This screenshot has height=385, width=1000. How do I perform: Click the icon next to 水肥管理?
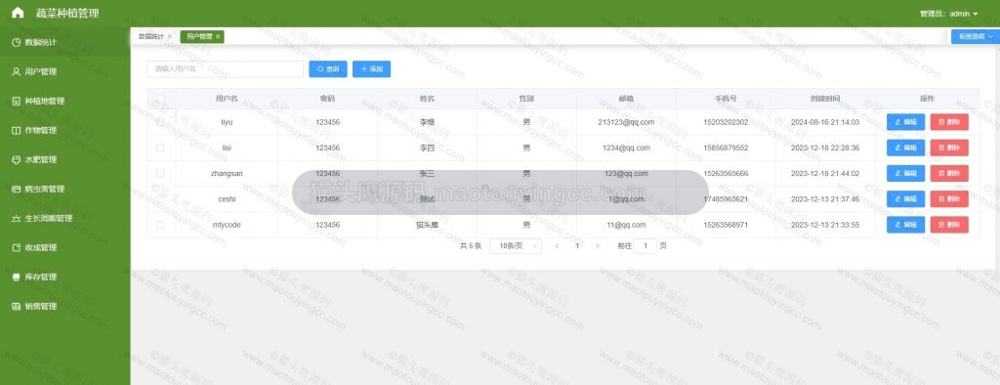[17, 159]
